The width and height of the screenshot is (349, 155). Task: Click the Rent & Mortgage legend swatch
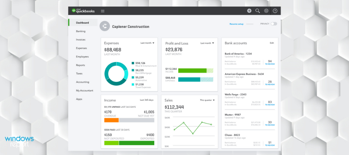(133, 70)
